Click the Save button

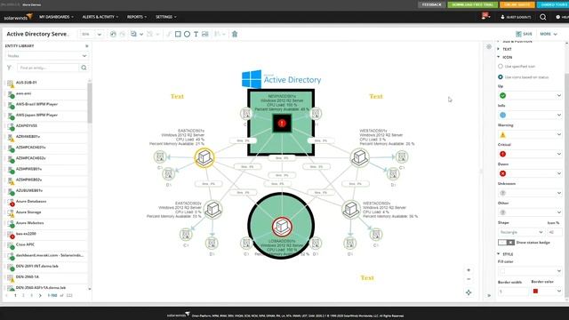[524, 34]
